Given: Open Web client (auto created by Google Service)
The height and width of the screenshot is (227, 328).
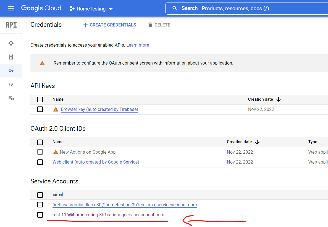Looking at the screenshot, I should [96, 162].
